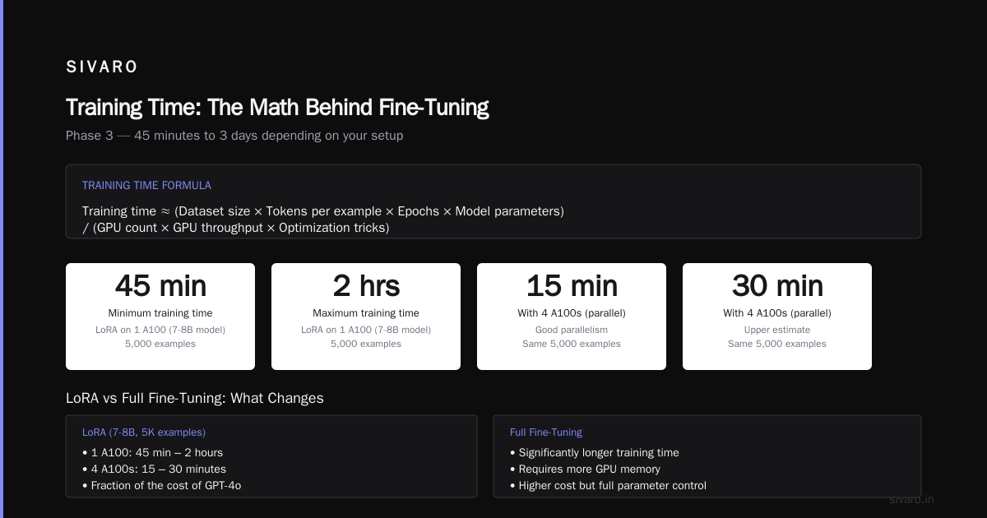Click the Full Fine-Tuning panel heading
987x518 pixels.
point(546,432)
